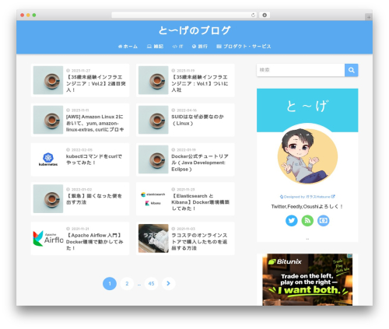Click the ラコステ article photo thumbnail
Viewport: 389px width, 329px height.
tap(153, 239)
